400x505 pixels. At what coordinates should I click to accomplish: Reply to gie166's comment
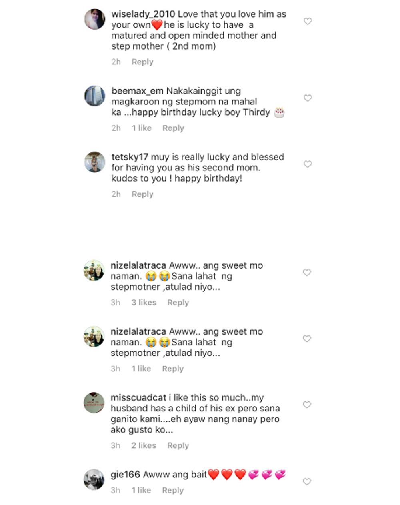point(172,490)
